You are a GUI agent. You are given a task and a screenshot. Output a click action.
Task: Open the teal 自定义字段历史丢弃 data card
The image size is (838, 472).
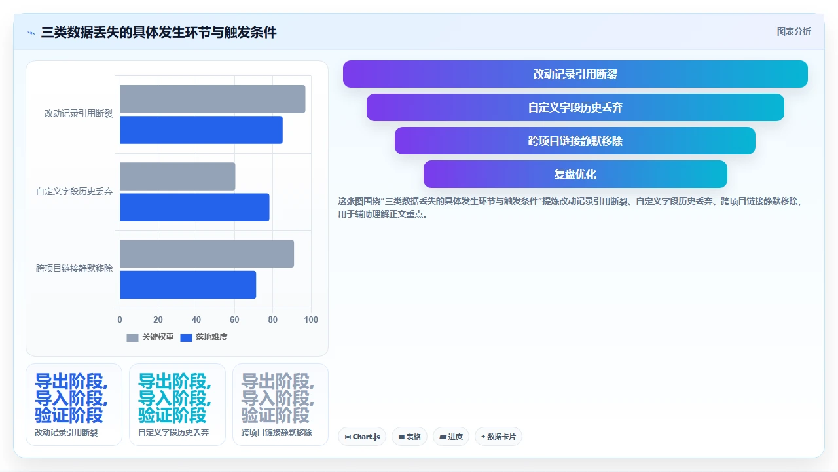(x=177, y=405)
